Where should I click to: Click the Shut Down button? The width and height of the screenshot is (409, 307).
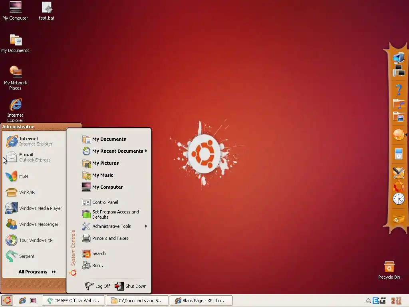131,286
